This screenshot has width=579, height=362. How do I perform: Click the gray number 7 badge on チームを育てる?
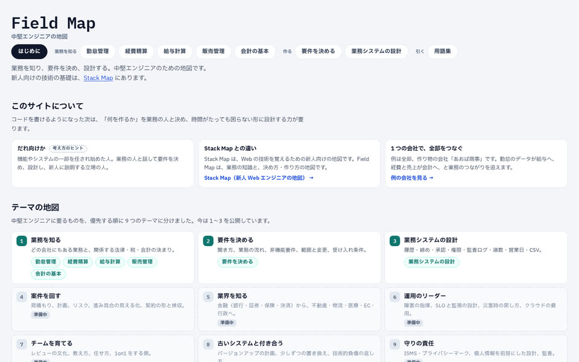[22, 345]
